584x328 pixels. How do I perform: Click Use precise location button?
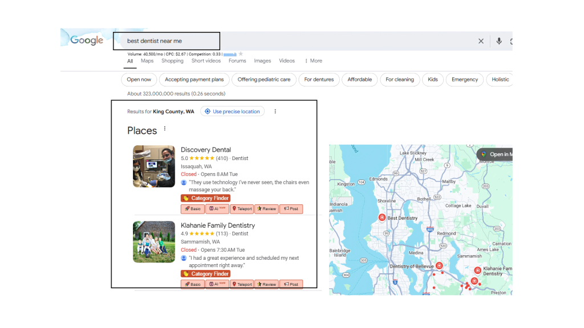[233, 111]
